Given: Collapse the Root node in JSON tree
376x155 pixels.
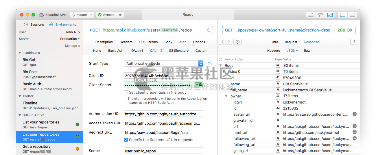Looking at the screenshot, I should 221,66.
